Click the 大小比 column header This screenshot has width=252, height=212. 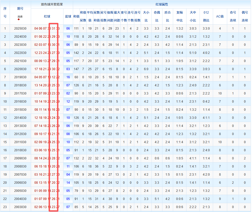146,16
